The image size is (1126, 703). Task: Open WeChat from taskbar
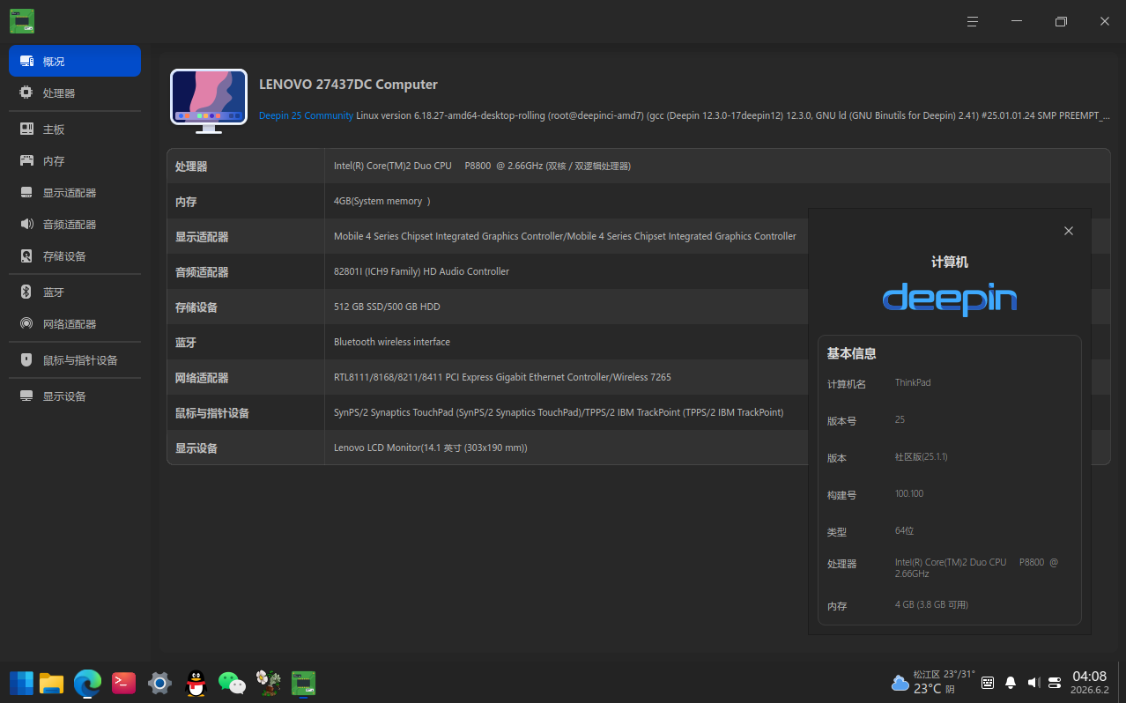[232, 683]
